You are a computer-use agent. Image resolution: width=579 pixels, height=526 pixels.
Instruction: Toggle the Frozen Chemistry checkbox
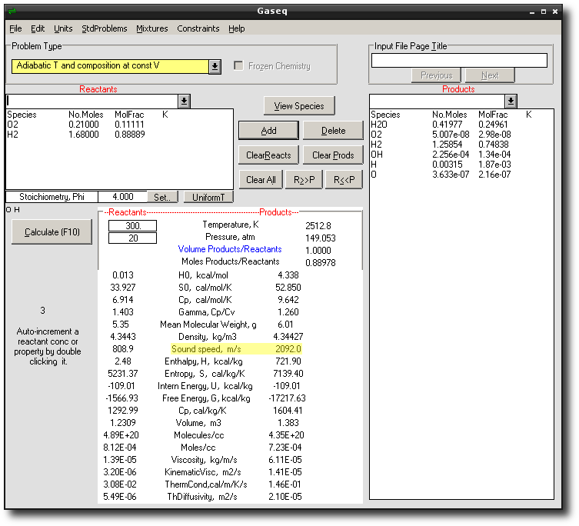point(239,66)
